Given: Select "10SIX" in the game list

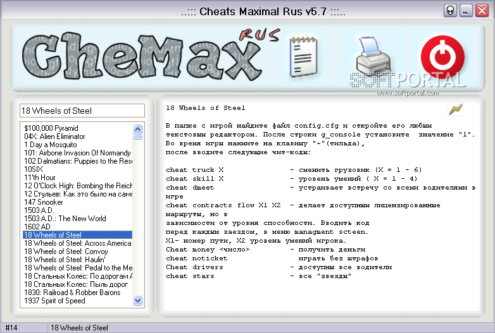Looking at the screenshot, I should [78, 169].
